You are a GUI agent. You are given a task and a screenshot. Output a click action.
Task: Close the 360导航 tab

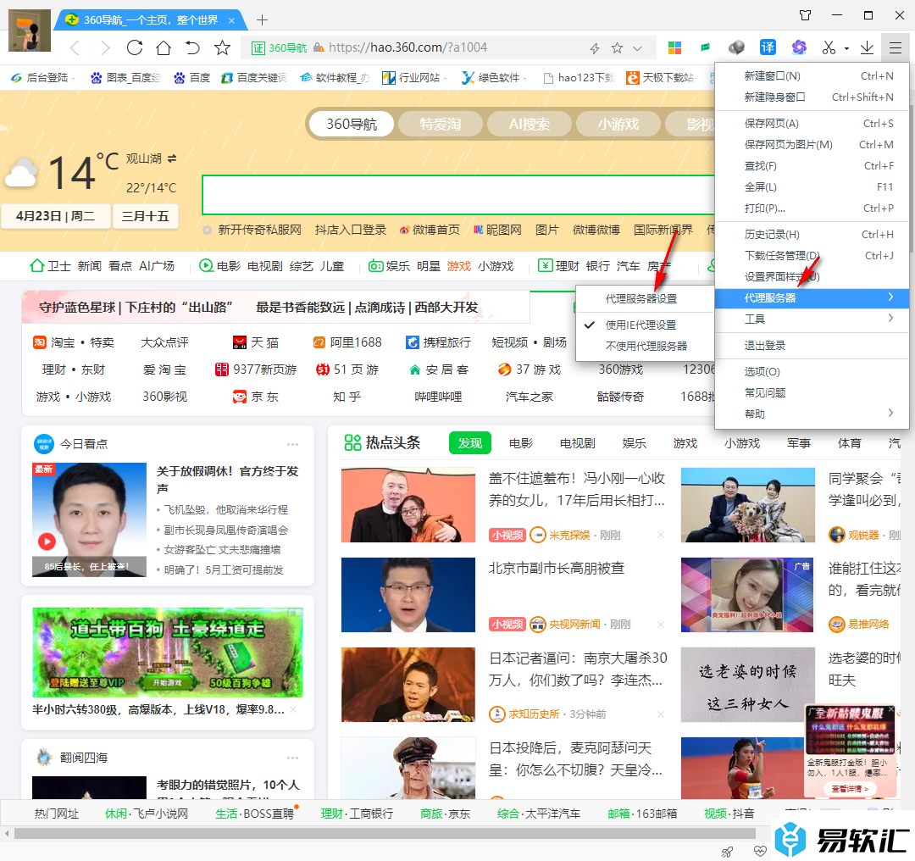(231, 20)
